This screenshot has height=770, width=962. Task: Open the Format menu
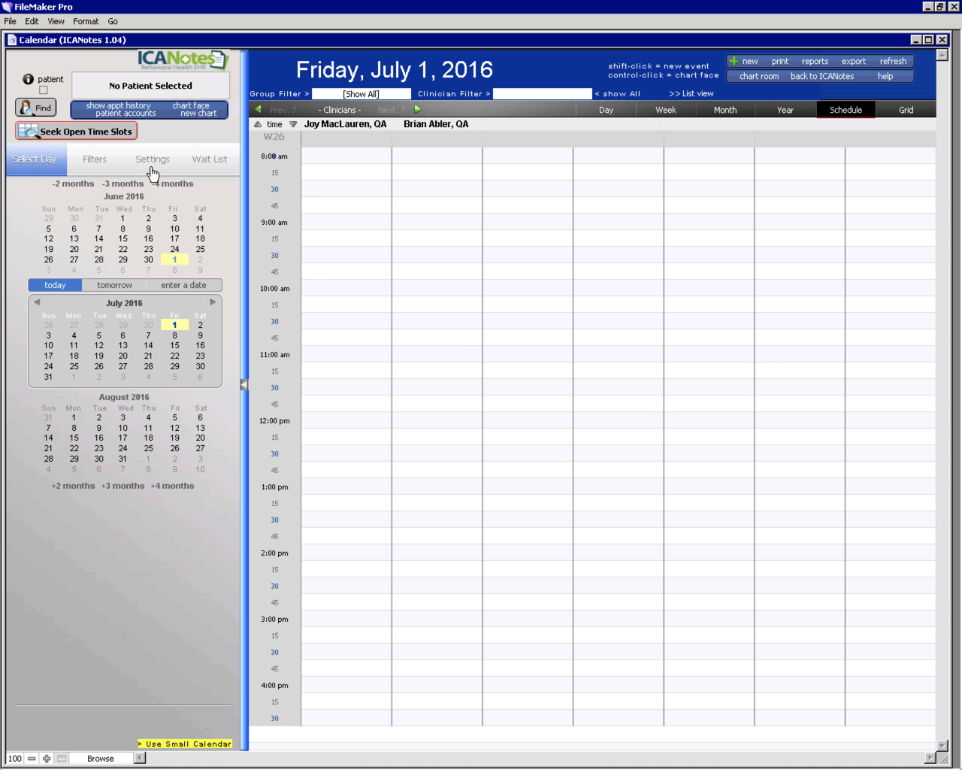(x=85, y=21)
